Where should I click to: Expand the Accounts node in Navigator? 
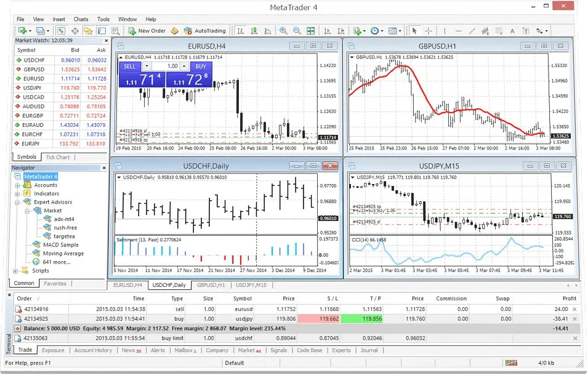coord(17,185)
